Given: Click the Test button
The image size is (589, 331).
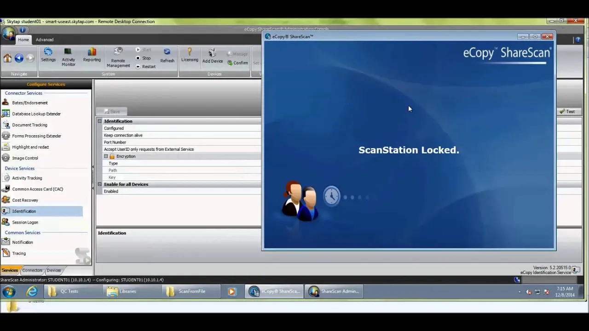Looking at the screenshot, I should click(x=567, y=112).
